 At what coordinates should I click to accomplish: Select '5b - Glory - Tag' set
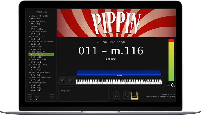(36, 37)
